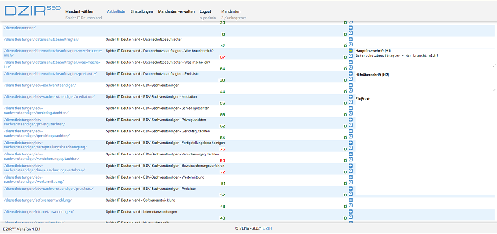Click into the Hilfsüberschrift (H2) text field

click(x=425, y=84)
